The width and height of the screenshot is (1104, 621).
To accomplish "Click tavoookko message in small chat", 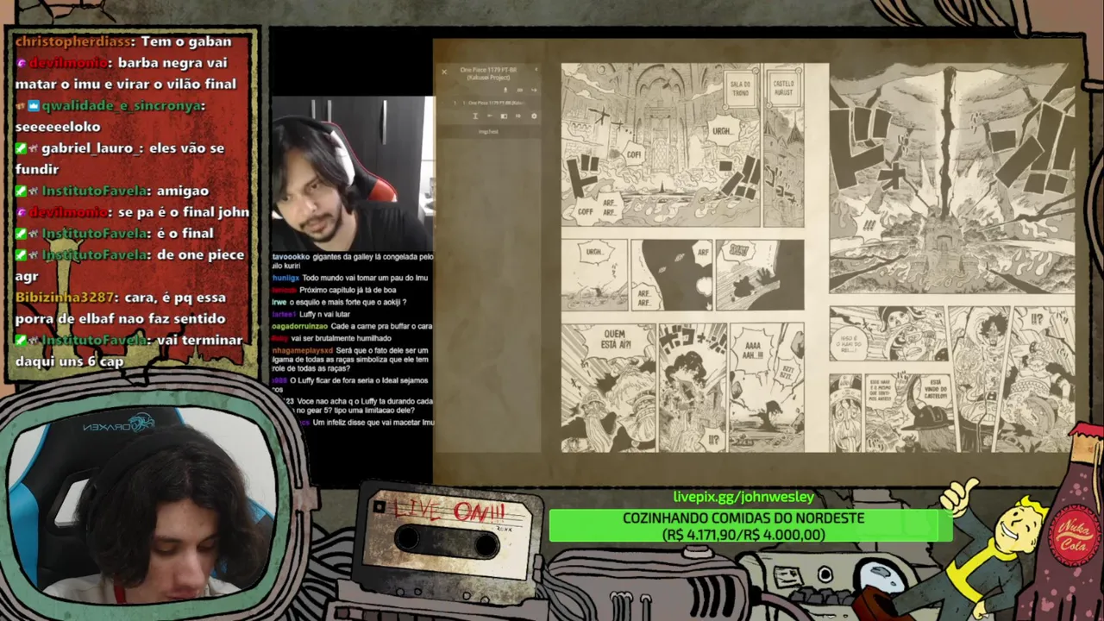I will [352, 261].
